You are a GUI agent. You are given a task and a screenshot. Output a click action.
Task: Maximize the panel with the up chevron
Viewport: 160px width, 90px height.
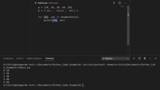(150, 58)
